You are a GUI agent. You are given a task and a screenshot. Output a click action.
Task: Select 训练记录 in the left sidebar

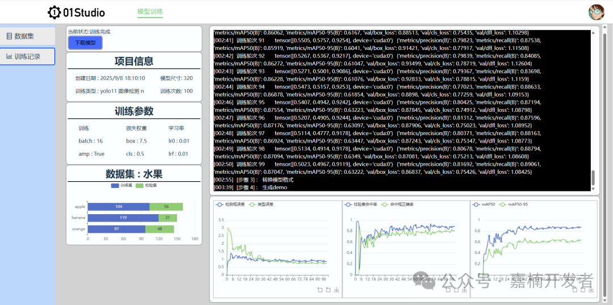pos(27,56)
